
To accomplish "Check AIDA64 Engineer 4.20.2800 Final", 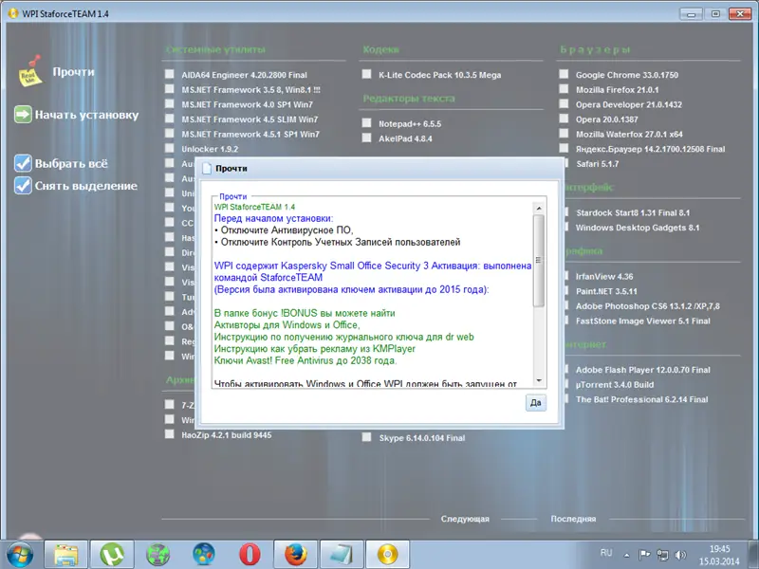I will (x=170, y=74).
